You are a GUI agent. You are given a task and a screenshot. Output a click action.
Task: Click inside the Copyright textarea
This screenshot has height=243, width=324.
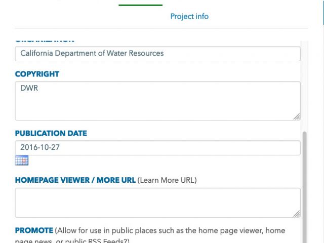click(x=157, y=101)
